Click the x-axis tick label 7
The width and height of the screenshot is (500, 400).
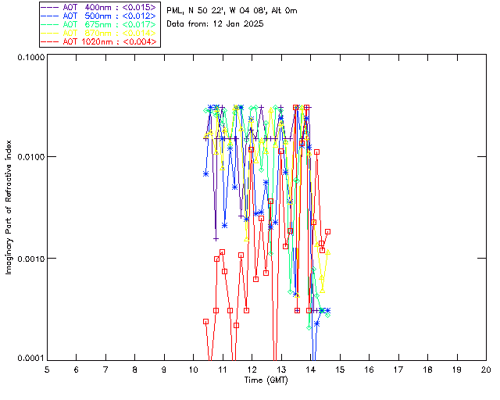pos(105,370)
